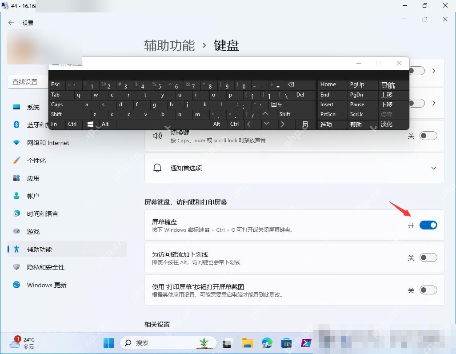Launch Microsoft Edge from the taskbar

267,343
